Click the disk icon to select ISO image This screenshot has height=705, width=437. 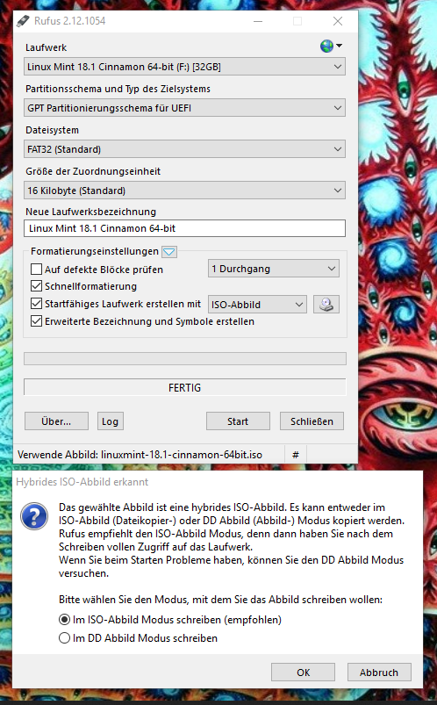[x=326, y=305]
